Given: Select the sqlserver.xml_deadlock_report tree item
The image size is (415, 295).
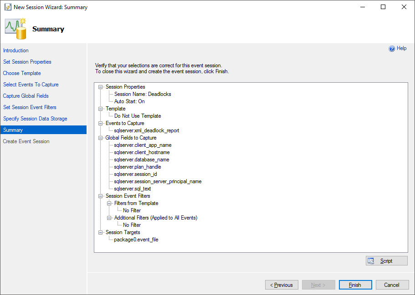Looking at the screenshot, I should (146, 130).
